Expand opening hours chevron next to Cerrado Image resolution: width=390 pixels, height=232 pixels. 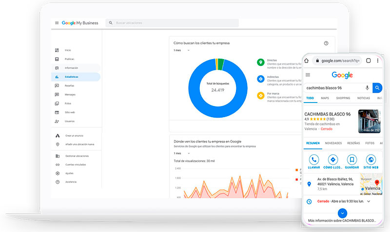pos(369,201)
